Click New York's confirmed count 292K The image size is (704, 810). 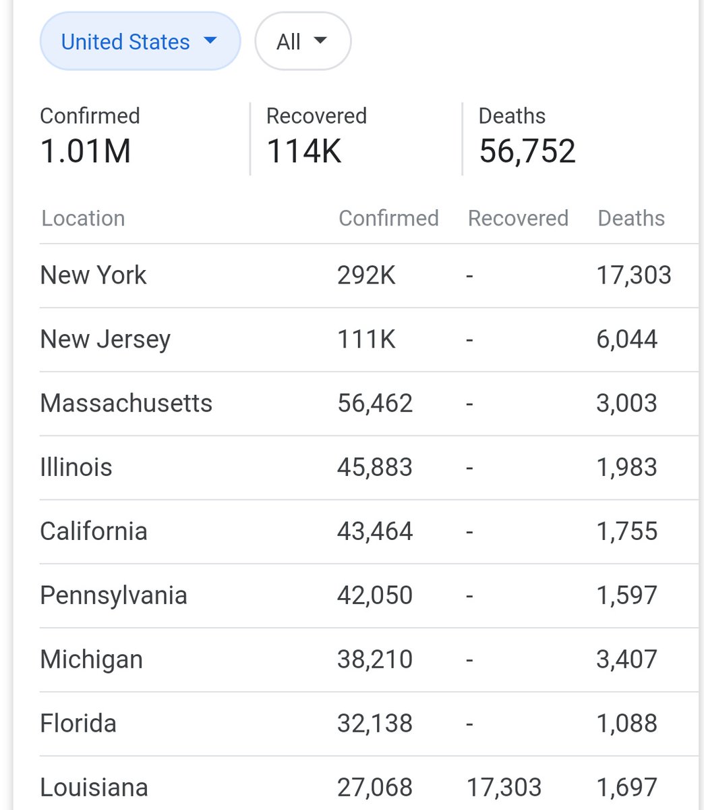point(367,275)
